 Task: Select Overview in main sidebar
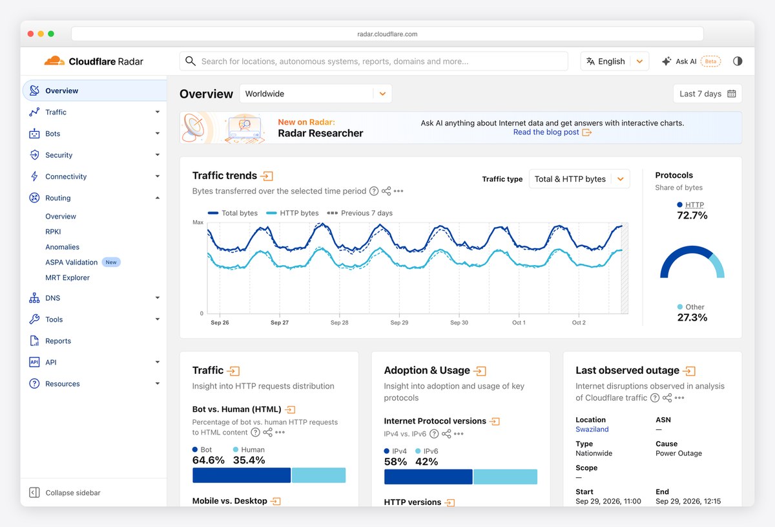click(x=94, y=91)
